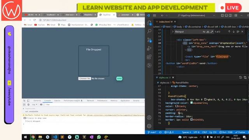Toggle the device toolbar in DevTools
Viewport: 249px width, 140px height.
pos(28,101)
